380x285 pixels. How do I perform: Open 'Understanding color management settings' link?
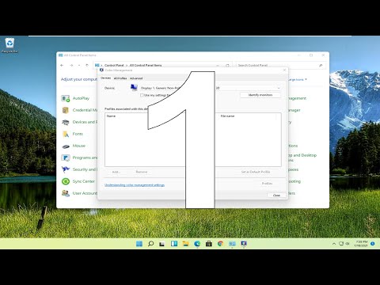point(135,185)
